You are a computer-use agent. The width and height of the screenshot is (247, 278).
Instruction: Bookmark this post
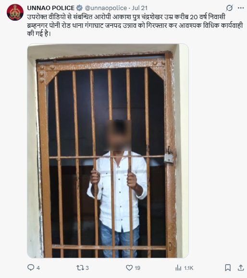coord(228,268)
